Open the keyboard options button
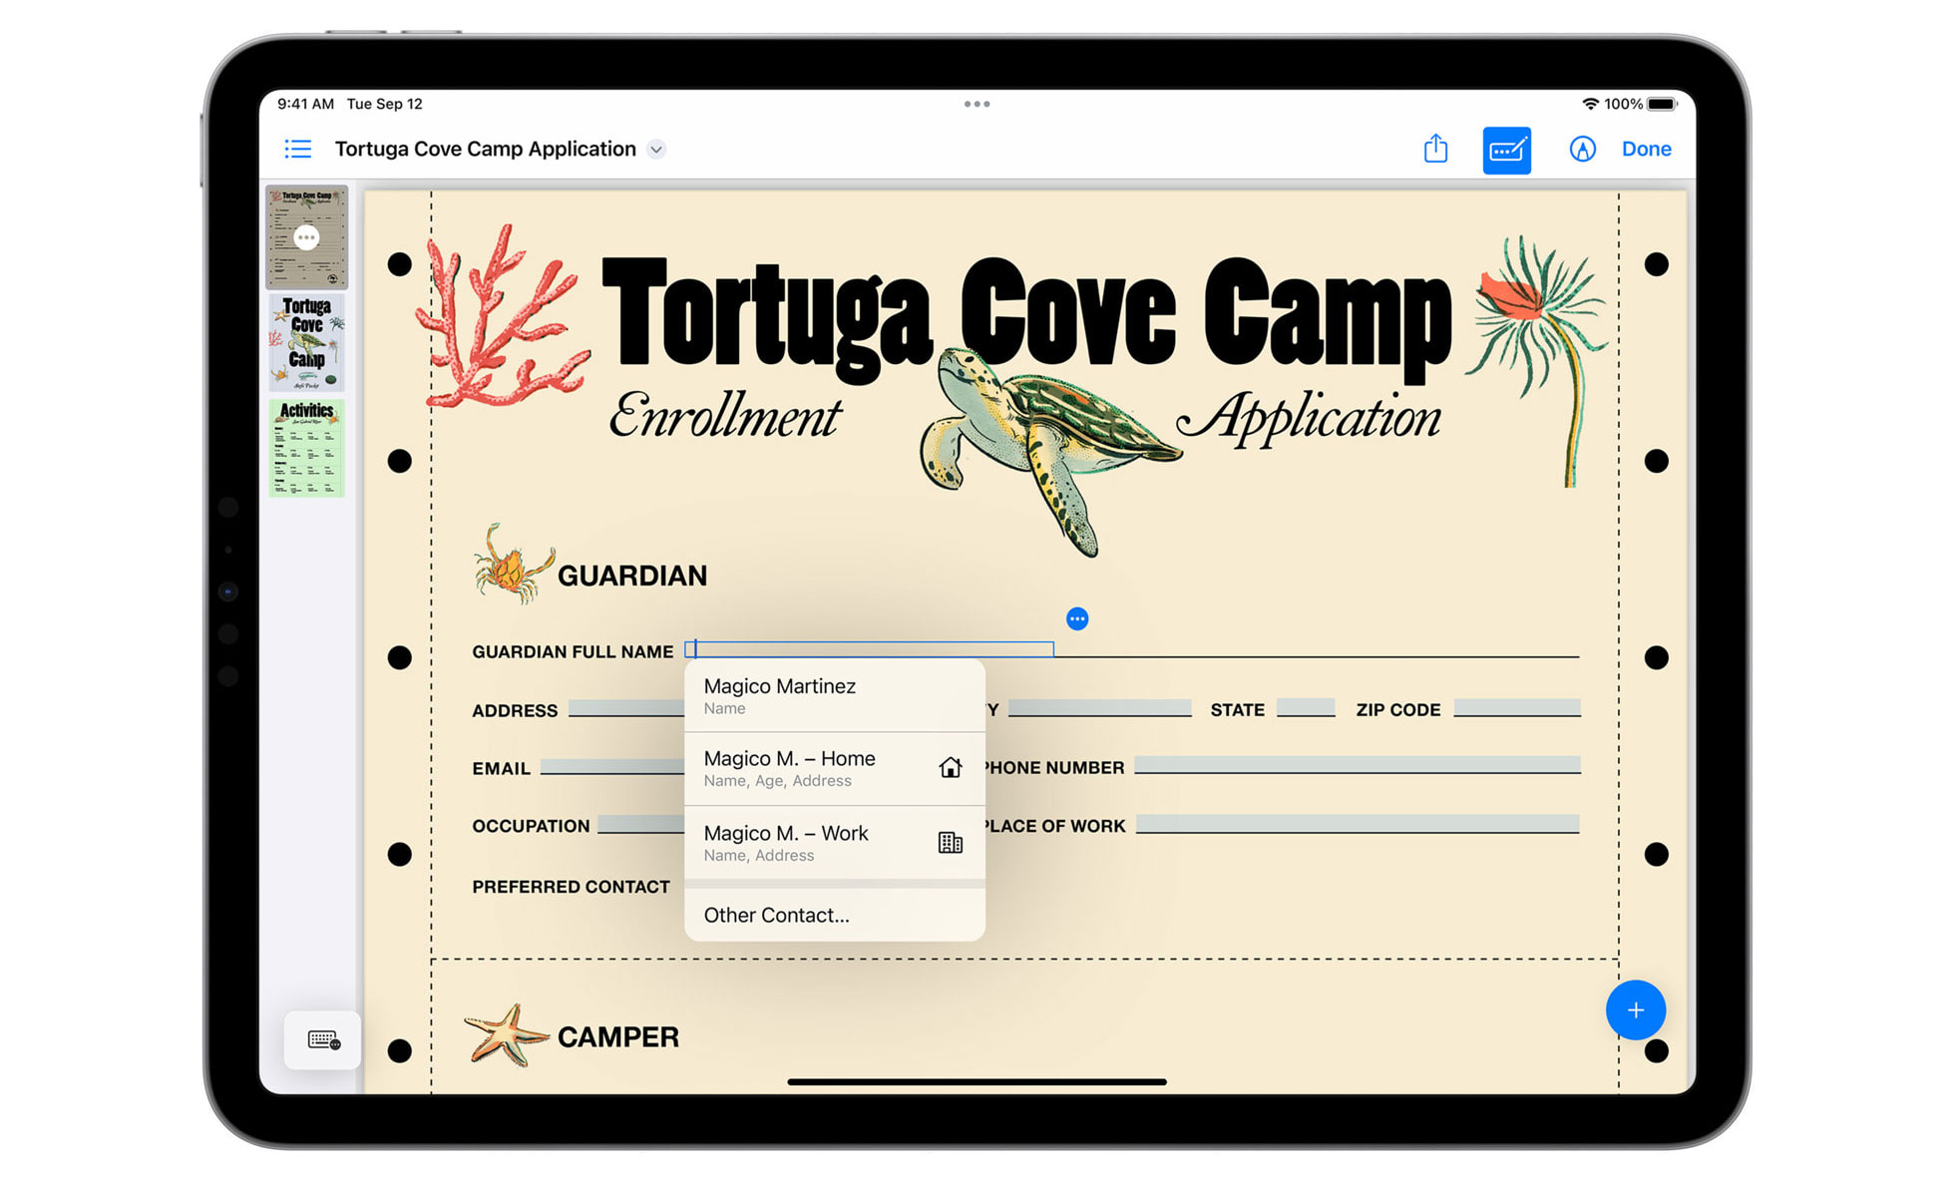Viewport: 1955px width, 1181px height. pyautogui.click(x=322, y=1040)
